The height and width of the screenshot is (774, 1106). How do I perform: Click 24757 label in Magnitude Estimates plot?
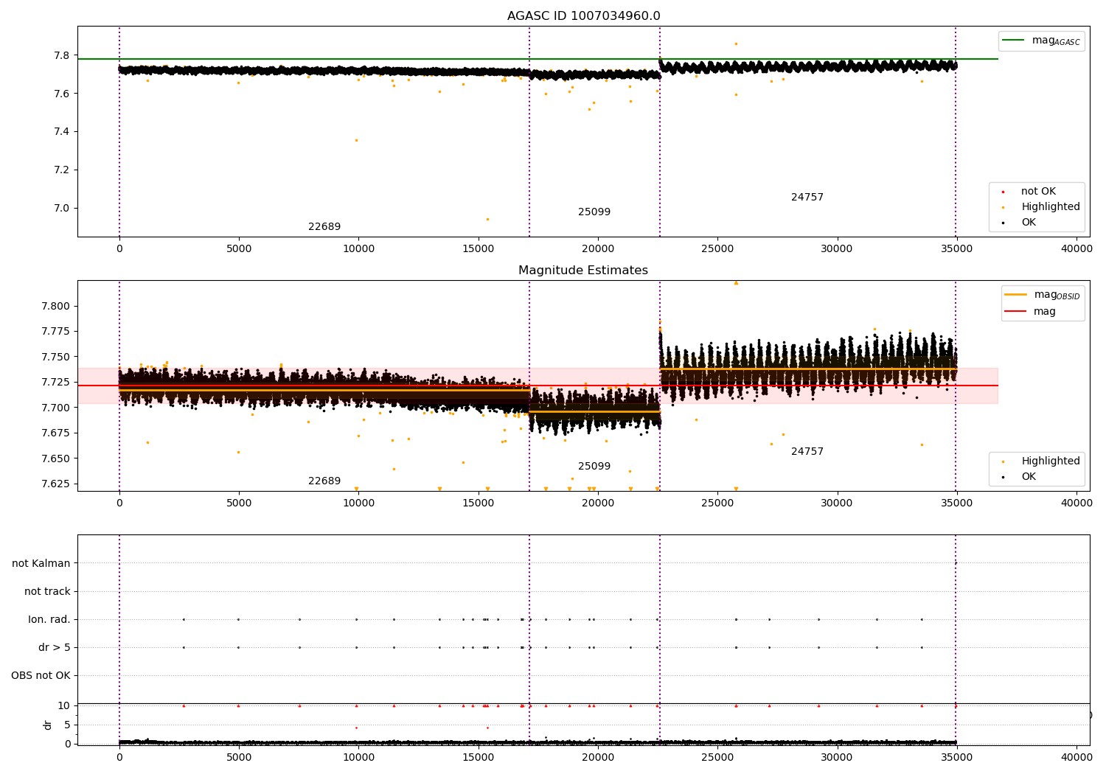[x=807, y=452]
